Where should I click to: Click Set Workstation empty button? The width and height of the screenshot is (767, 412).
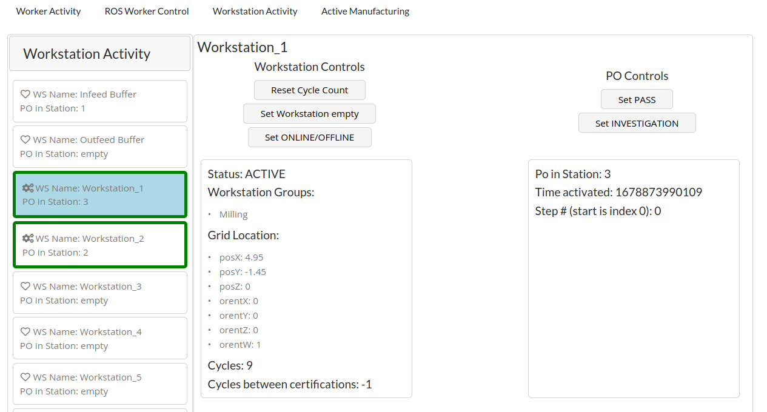309,114
